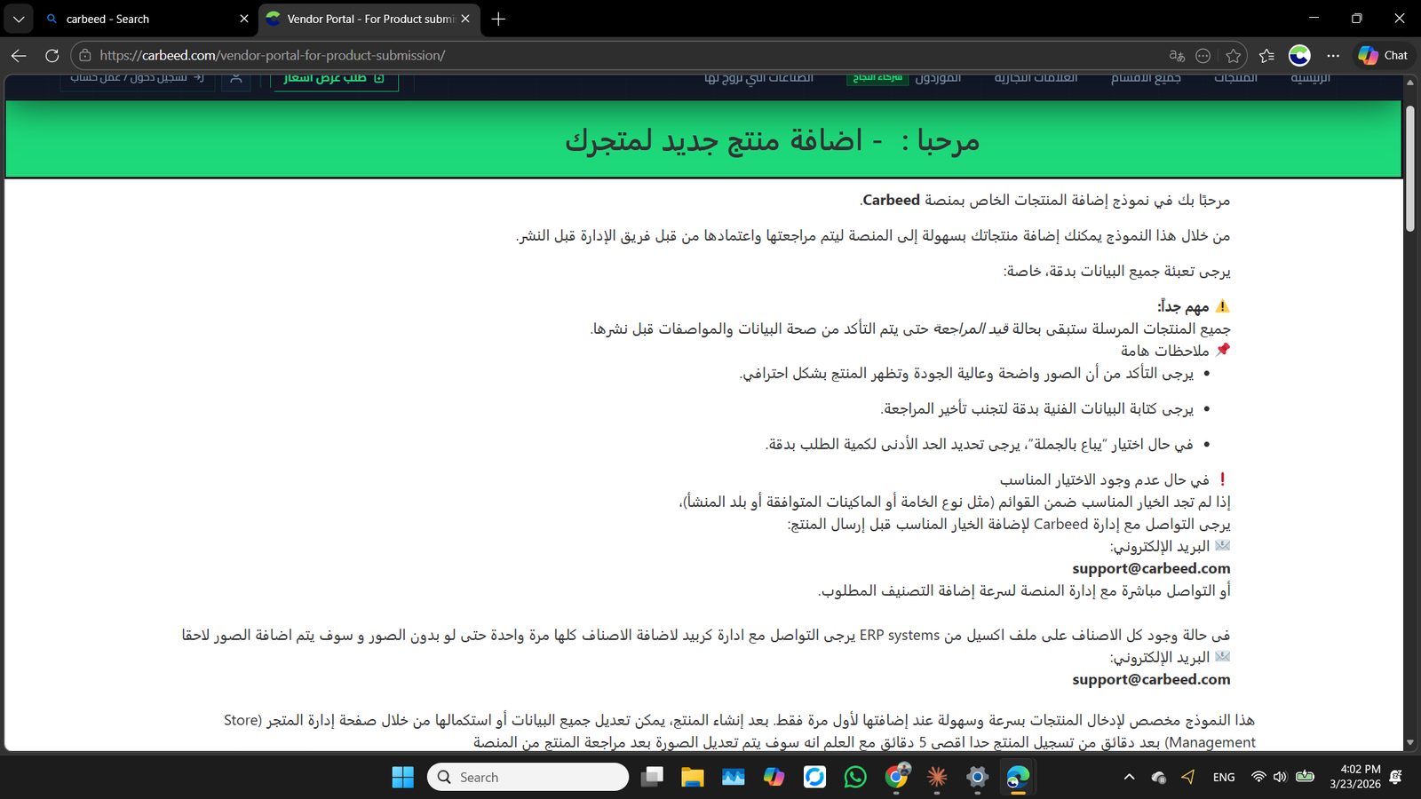Open the Edge profile avatar icon
The width and height of the screenshot is (1421, 799).
(x=1299, y=55)
